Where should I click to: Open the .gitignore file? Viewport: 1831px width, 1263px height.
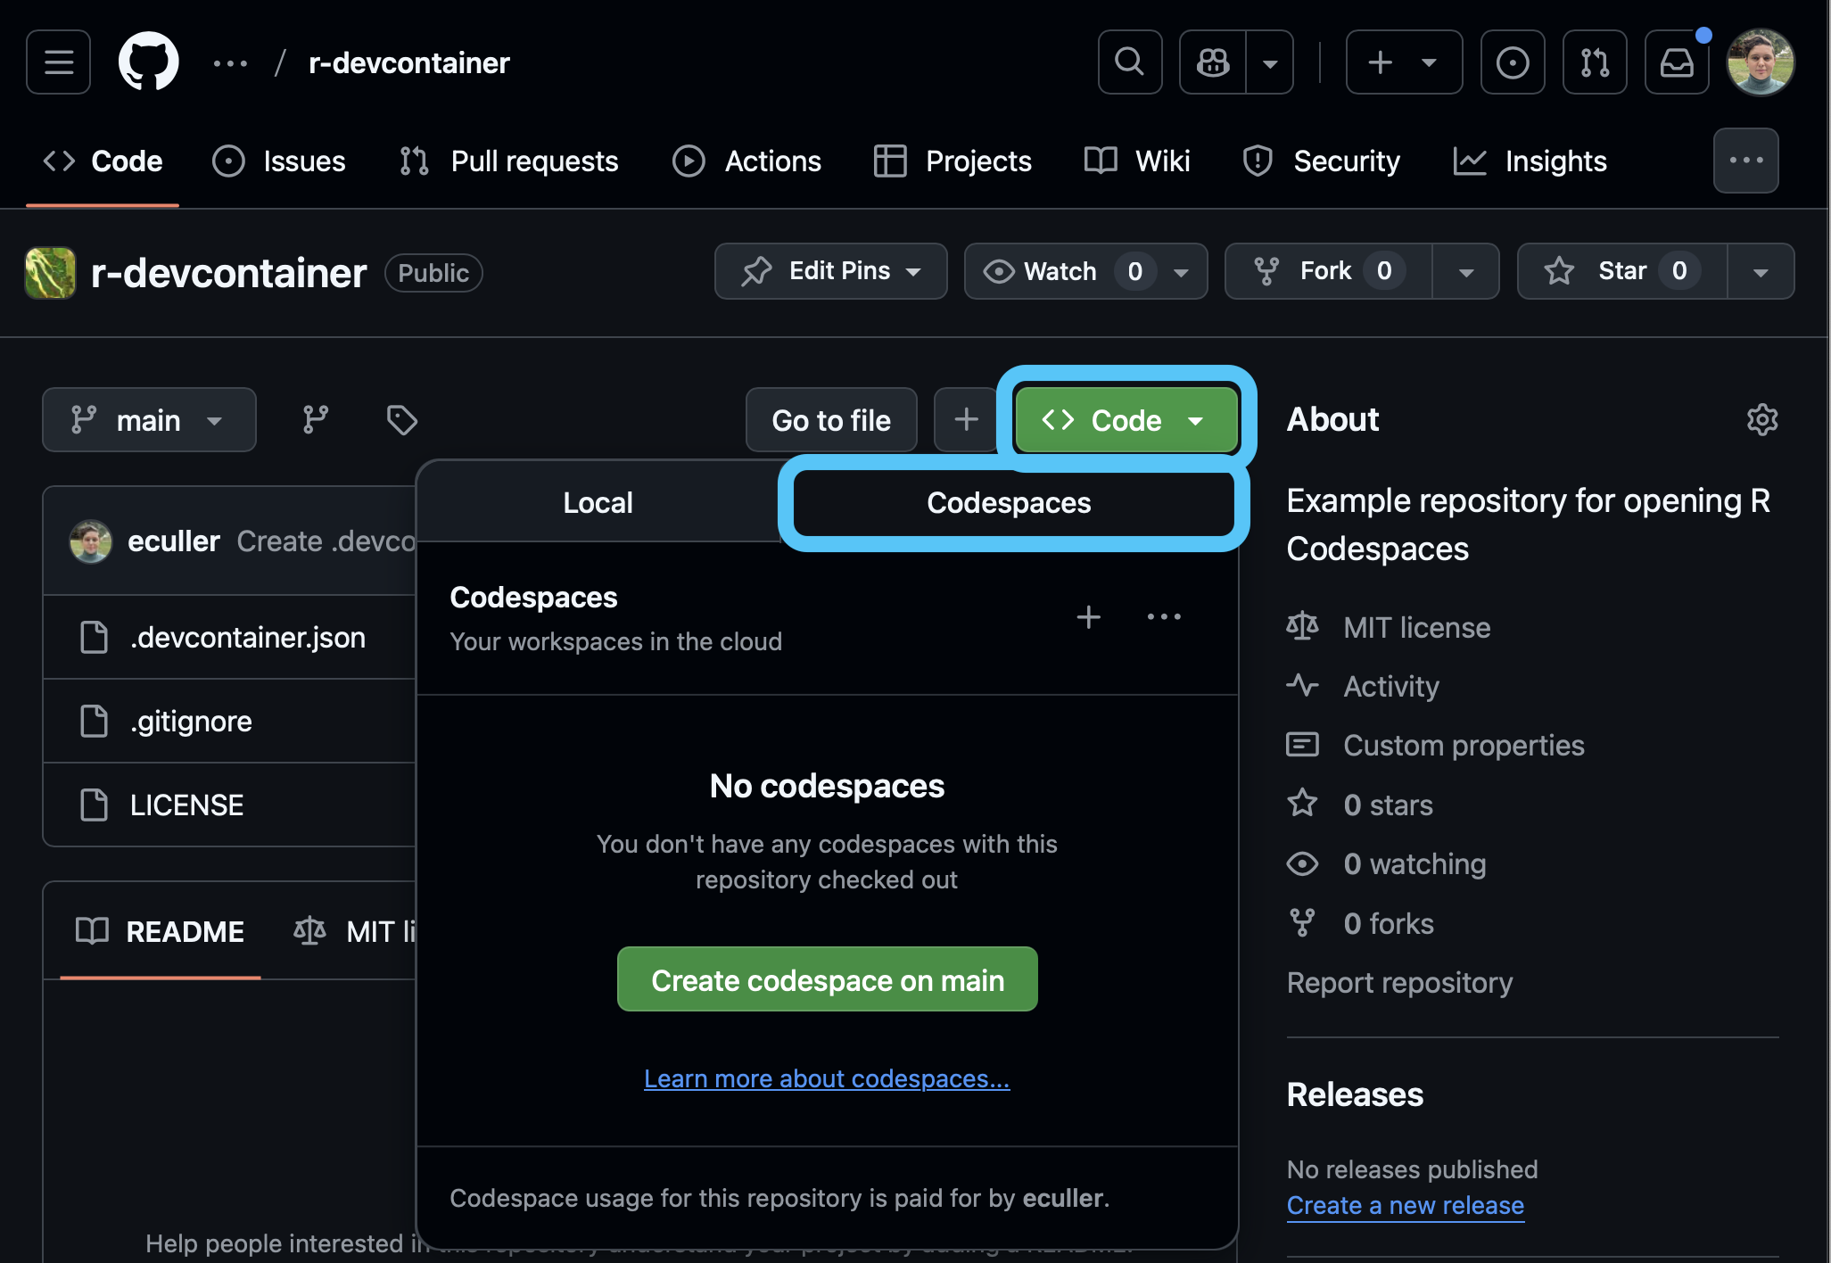click(191, 722)
